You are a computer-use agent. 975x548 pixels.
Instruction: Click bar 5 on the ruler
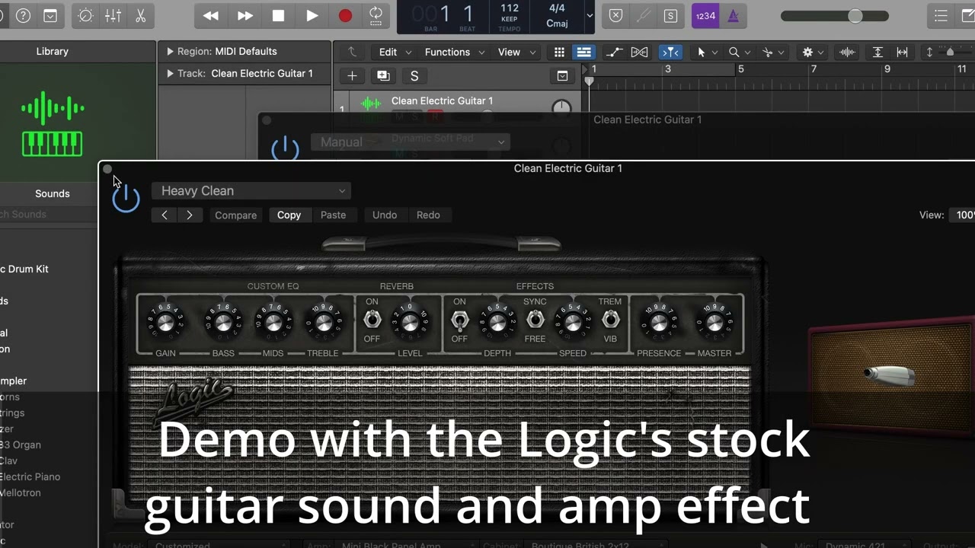[740, 69]
